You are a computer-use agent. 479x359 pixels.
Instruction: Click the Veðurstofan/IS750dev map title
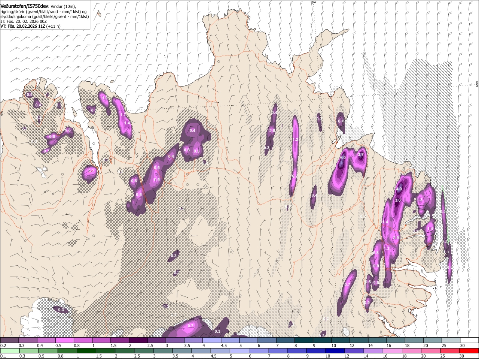24,6
